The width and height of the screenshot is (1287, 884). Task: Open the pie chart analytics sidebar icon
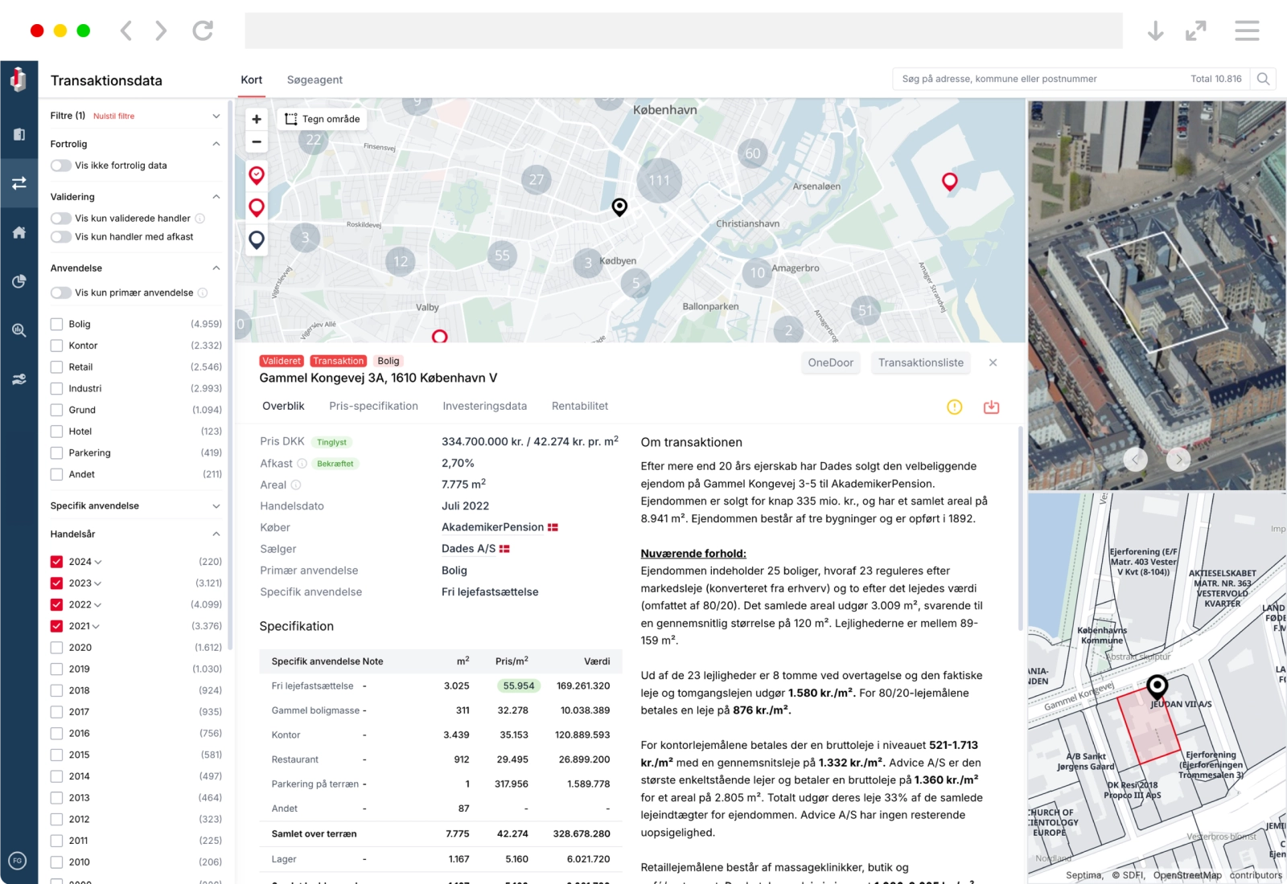coord(19,280)
